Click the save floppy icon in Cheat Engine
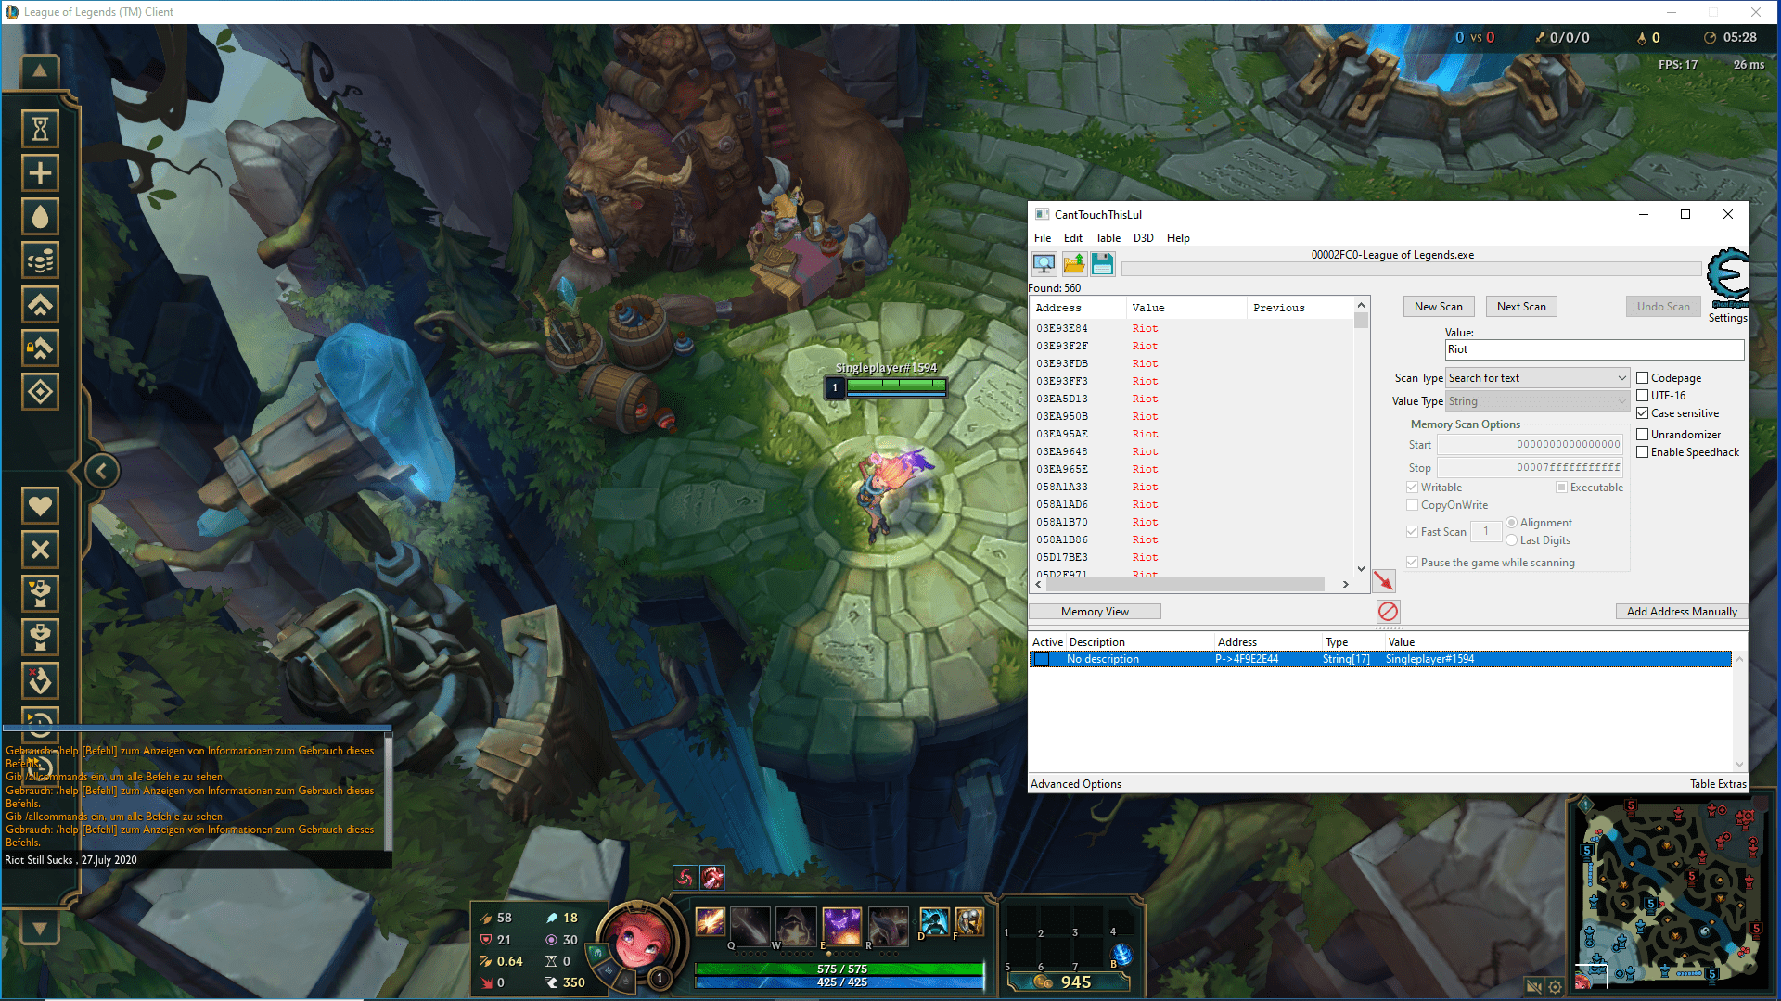The image size is (1781, 1001). [x=1102, y=264]
